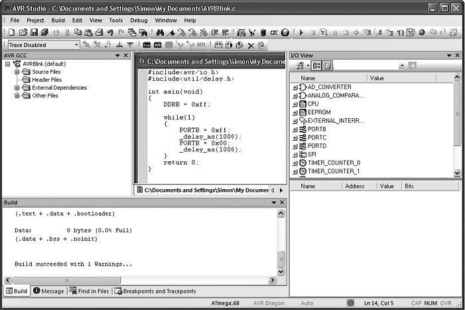Expand the Source Files folder
465x310 pixels.
17,72
